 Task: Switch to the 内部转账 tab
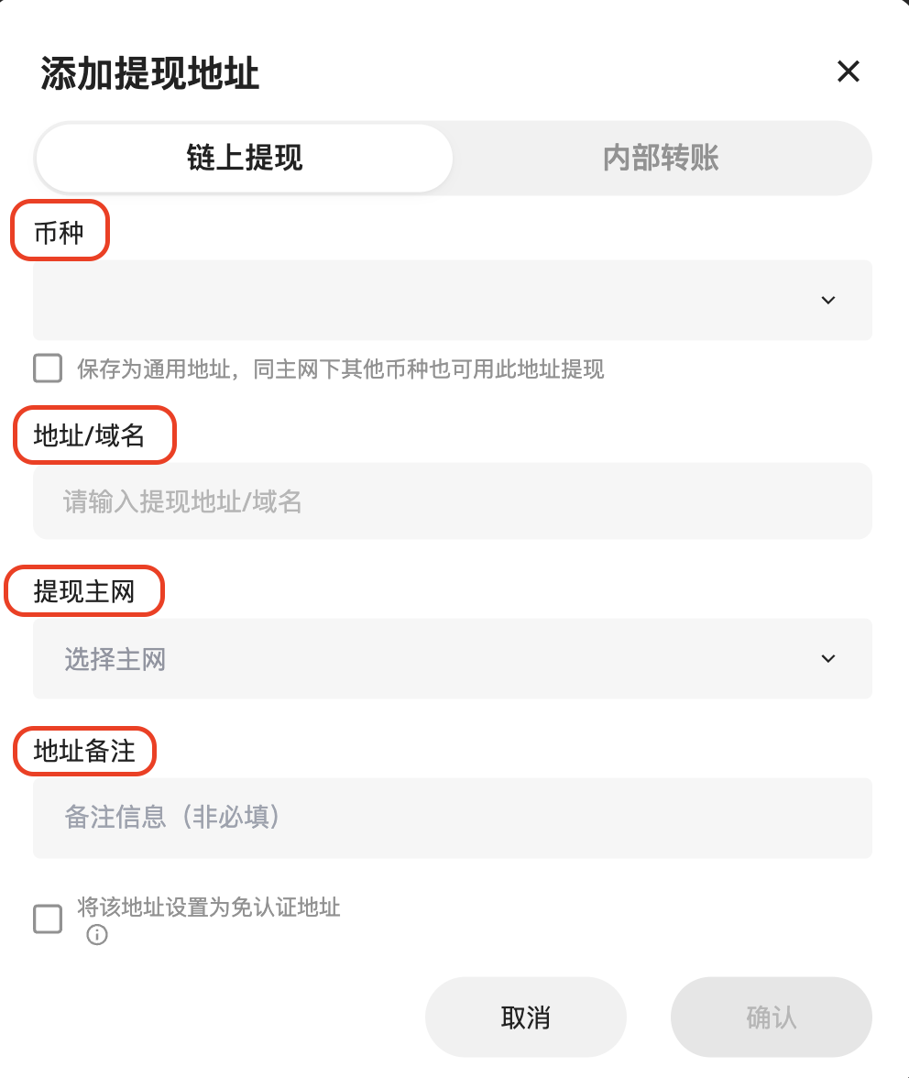click(x=661, y=158)
